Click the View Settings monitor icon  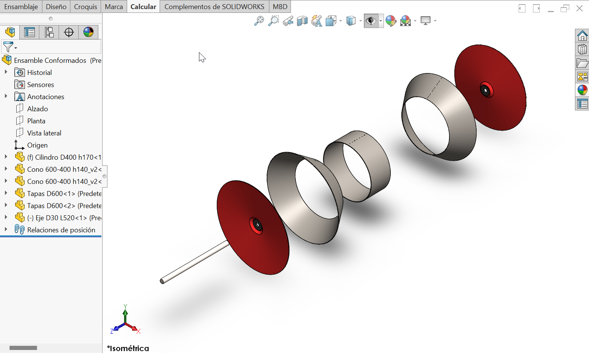coord(426,21)
